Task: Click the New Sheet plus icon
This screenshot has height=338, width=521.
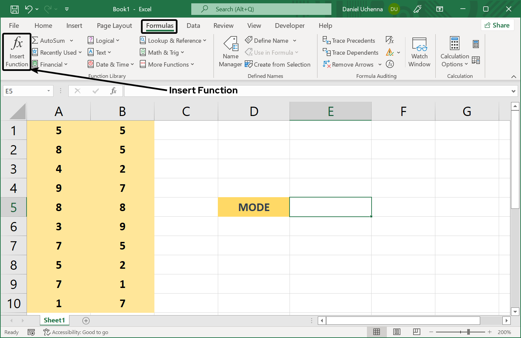Action: coord(86,320)
